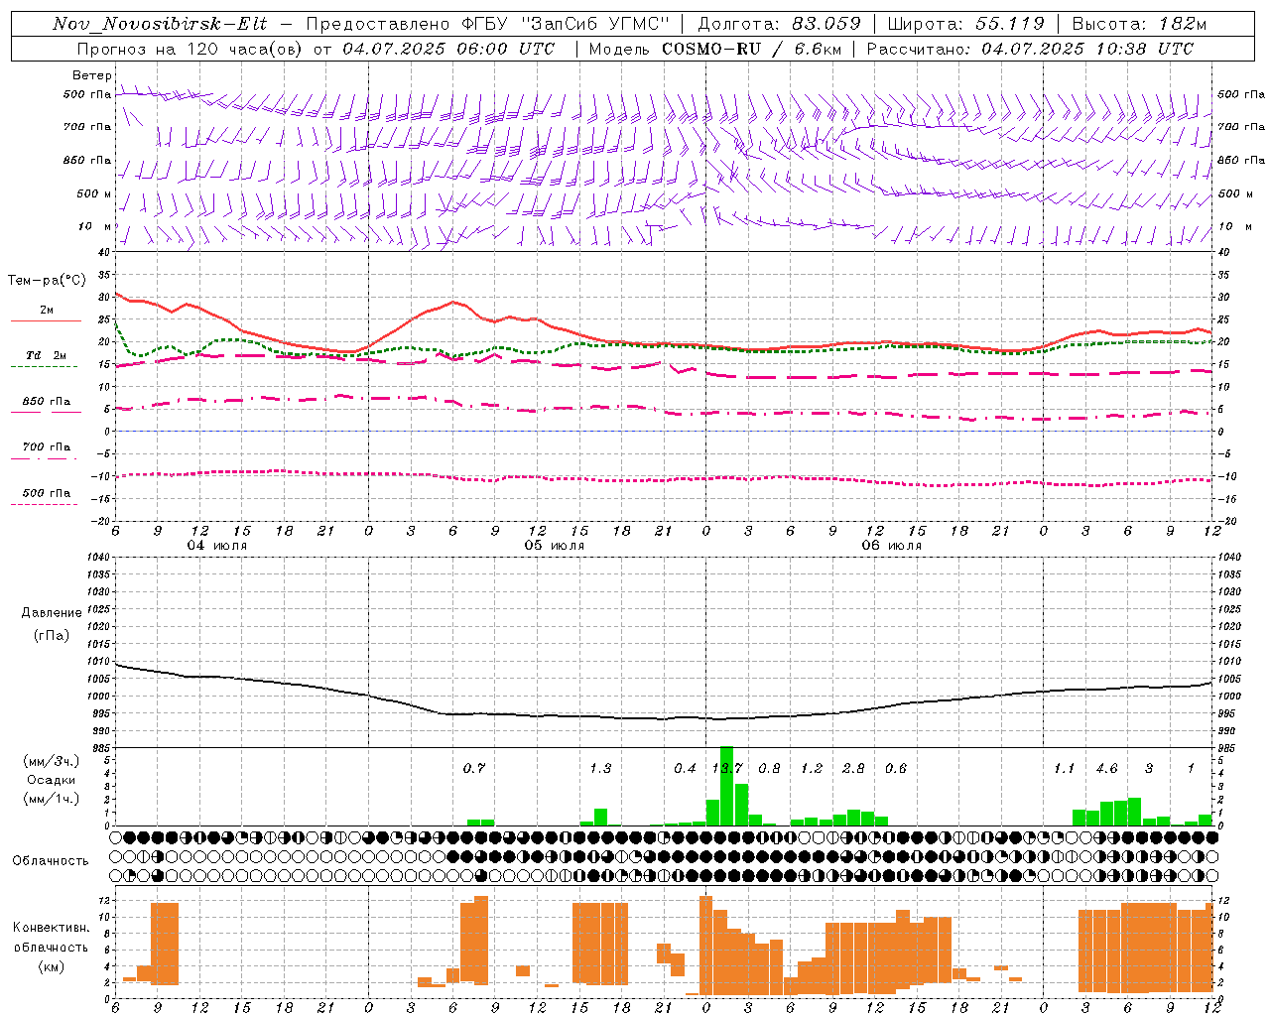Click the Td 2м dew point legend label
Image resolution: width=1270 pixels, height=1016 pixels.
[46, 355]
